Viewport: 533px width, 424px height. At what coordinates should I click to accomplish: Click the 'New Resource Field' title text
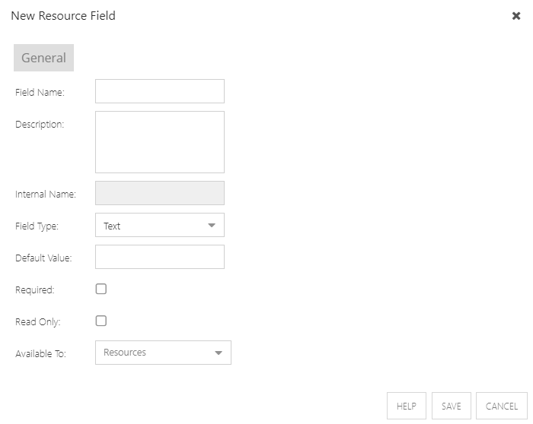pyautogui.click(x=63, y=16)
